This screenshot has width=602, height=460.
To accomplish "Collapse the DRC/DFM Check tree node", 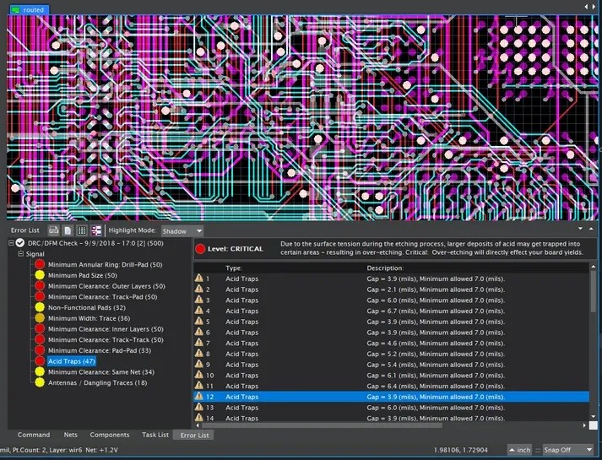I will click(11, 243).
